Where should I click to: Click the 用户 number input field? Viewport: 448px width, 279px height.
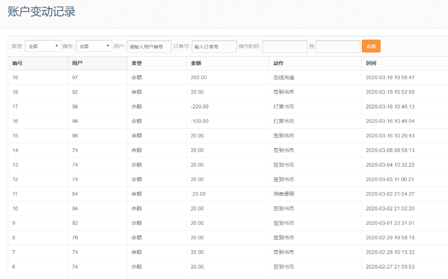click(x=149, y=46)
